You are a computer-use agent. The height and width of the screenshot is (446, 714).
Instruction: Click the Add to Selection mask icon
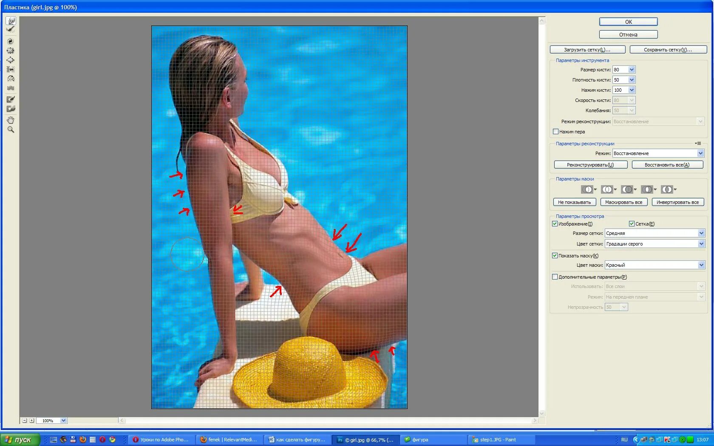pos(607,189)
